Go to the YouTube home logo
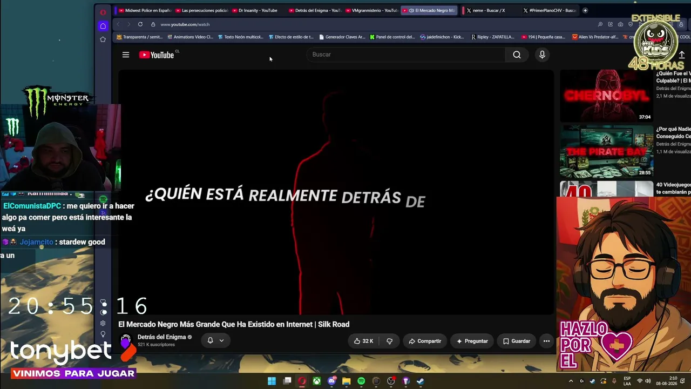 click(x=157, y=55)
